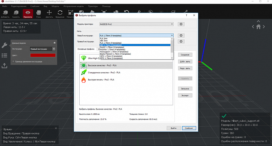Open the Экструдер dropdown in model data panel
Viewport: 272px width, 146px height.
tap(43, 49)
